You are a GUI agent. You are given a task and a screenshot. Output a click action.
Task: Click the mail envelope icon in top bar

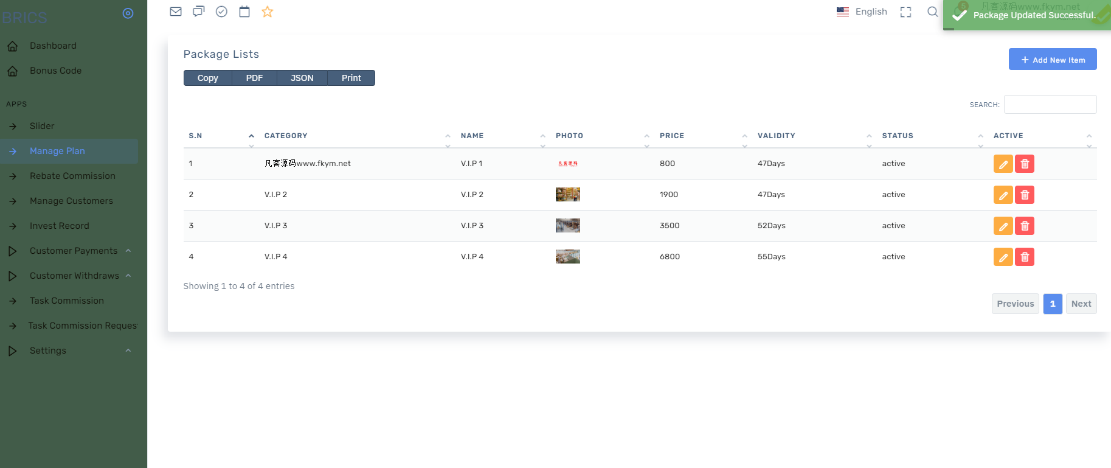click(176, 12)
